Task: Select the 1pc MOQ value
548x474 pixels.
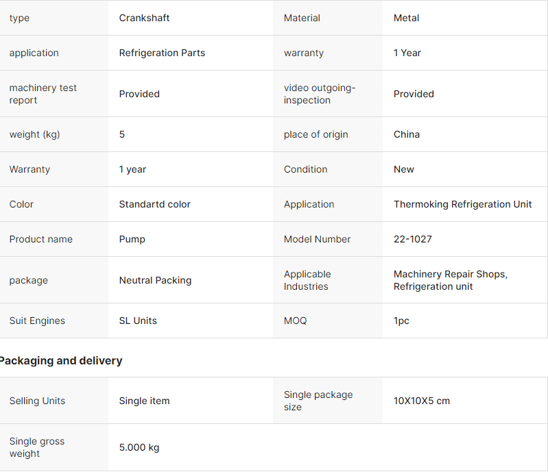Action: (401, 321)
